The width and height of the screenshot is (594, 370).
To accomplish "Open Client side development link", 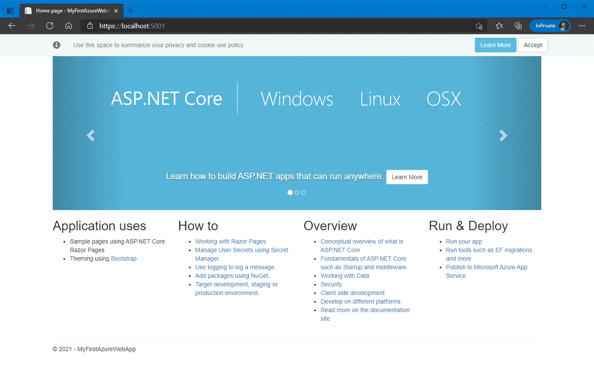I will pos(353,293).
